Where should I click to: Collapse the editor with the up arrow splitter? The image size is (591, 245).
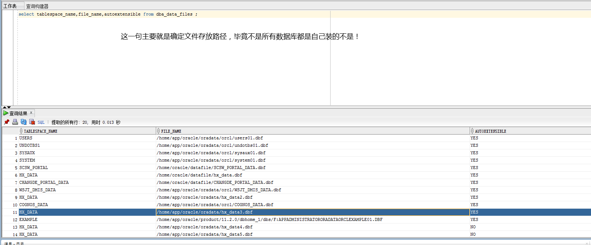(x=5, y=107)
